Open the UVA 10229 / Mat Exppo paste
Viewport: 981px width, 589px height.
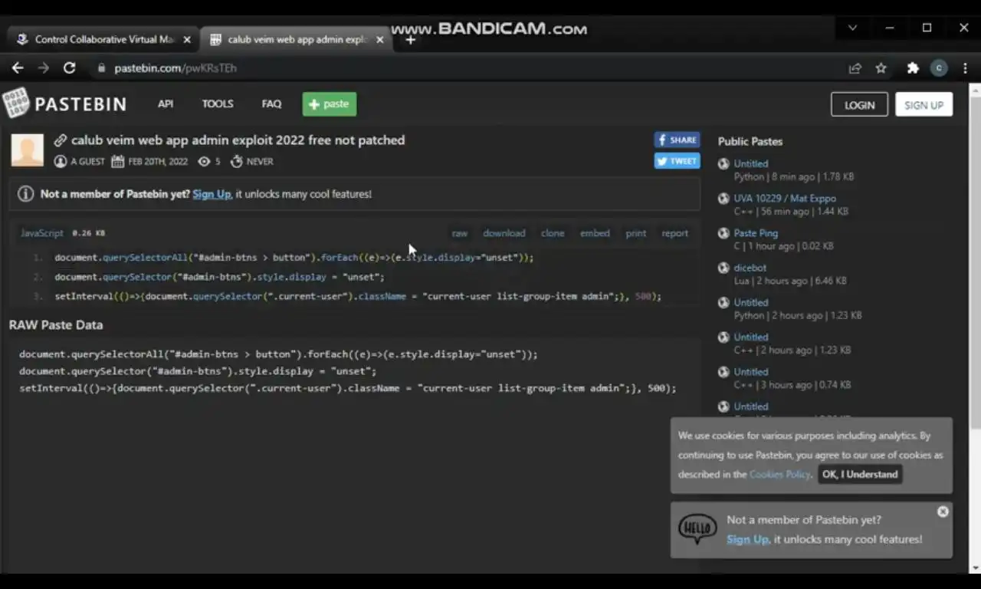[x=785, y=199]
